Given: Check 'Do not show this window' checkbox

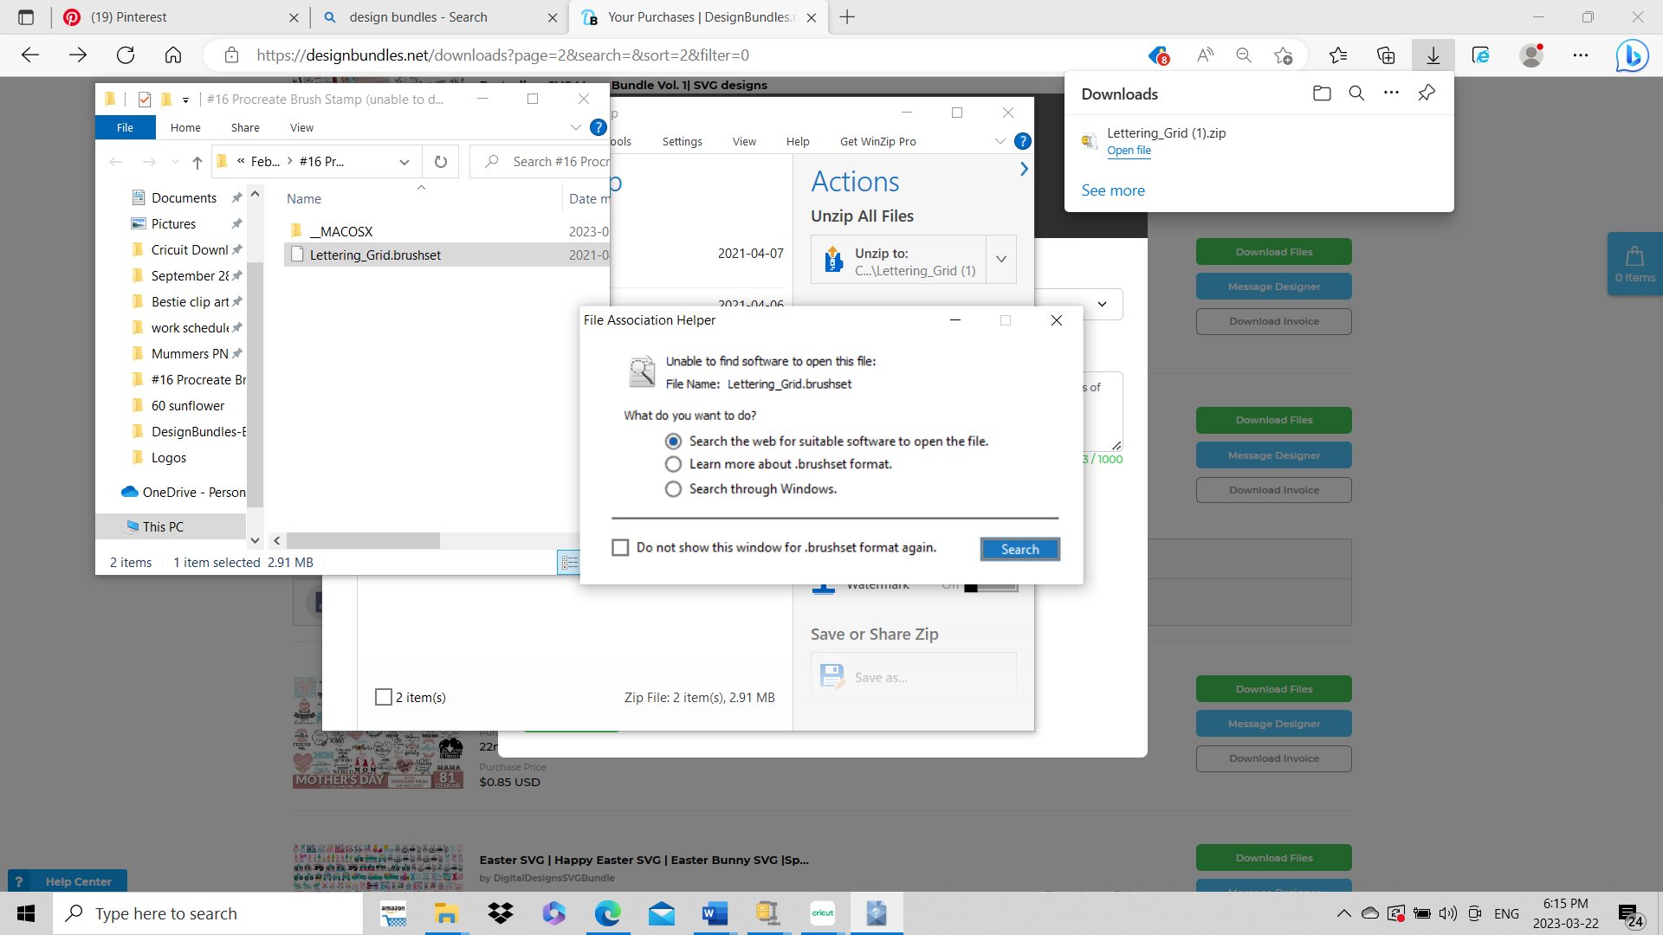Looking at the screenshot, I should pyautogui.click(x=620, y=548).
